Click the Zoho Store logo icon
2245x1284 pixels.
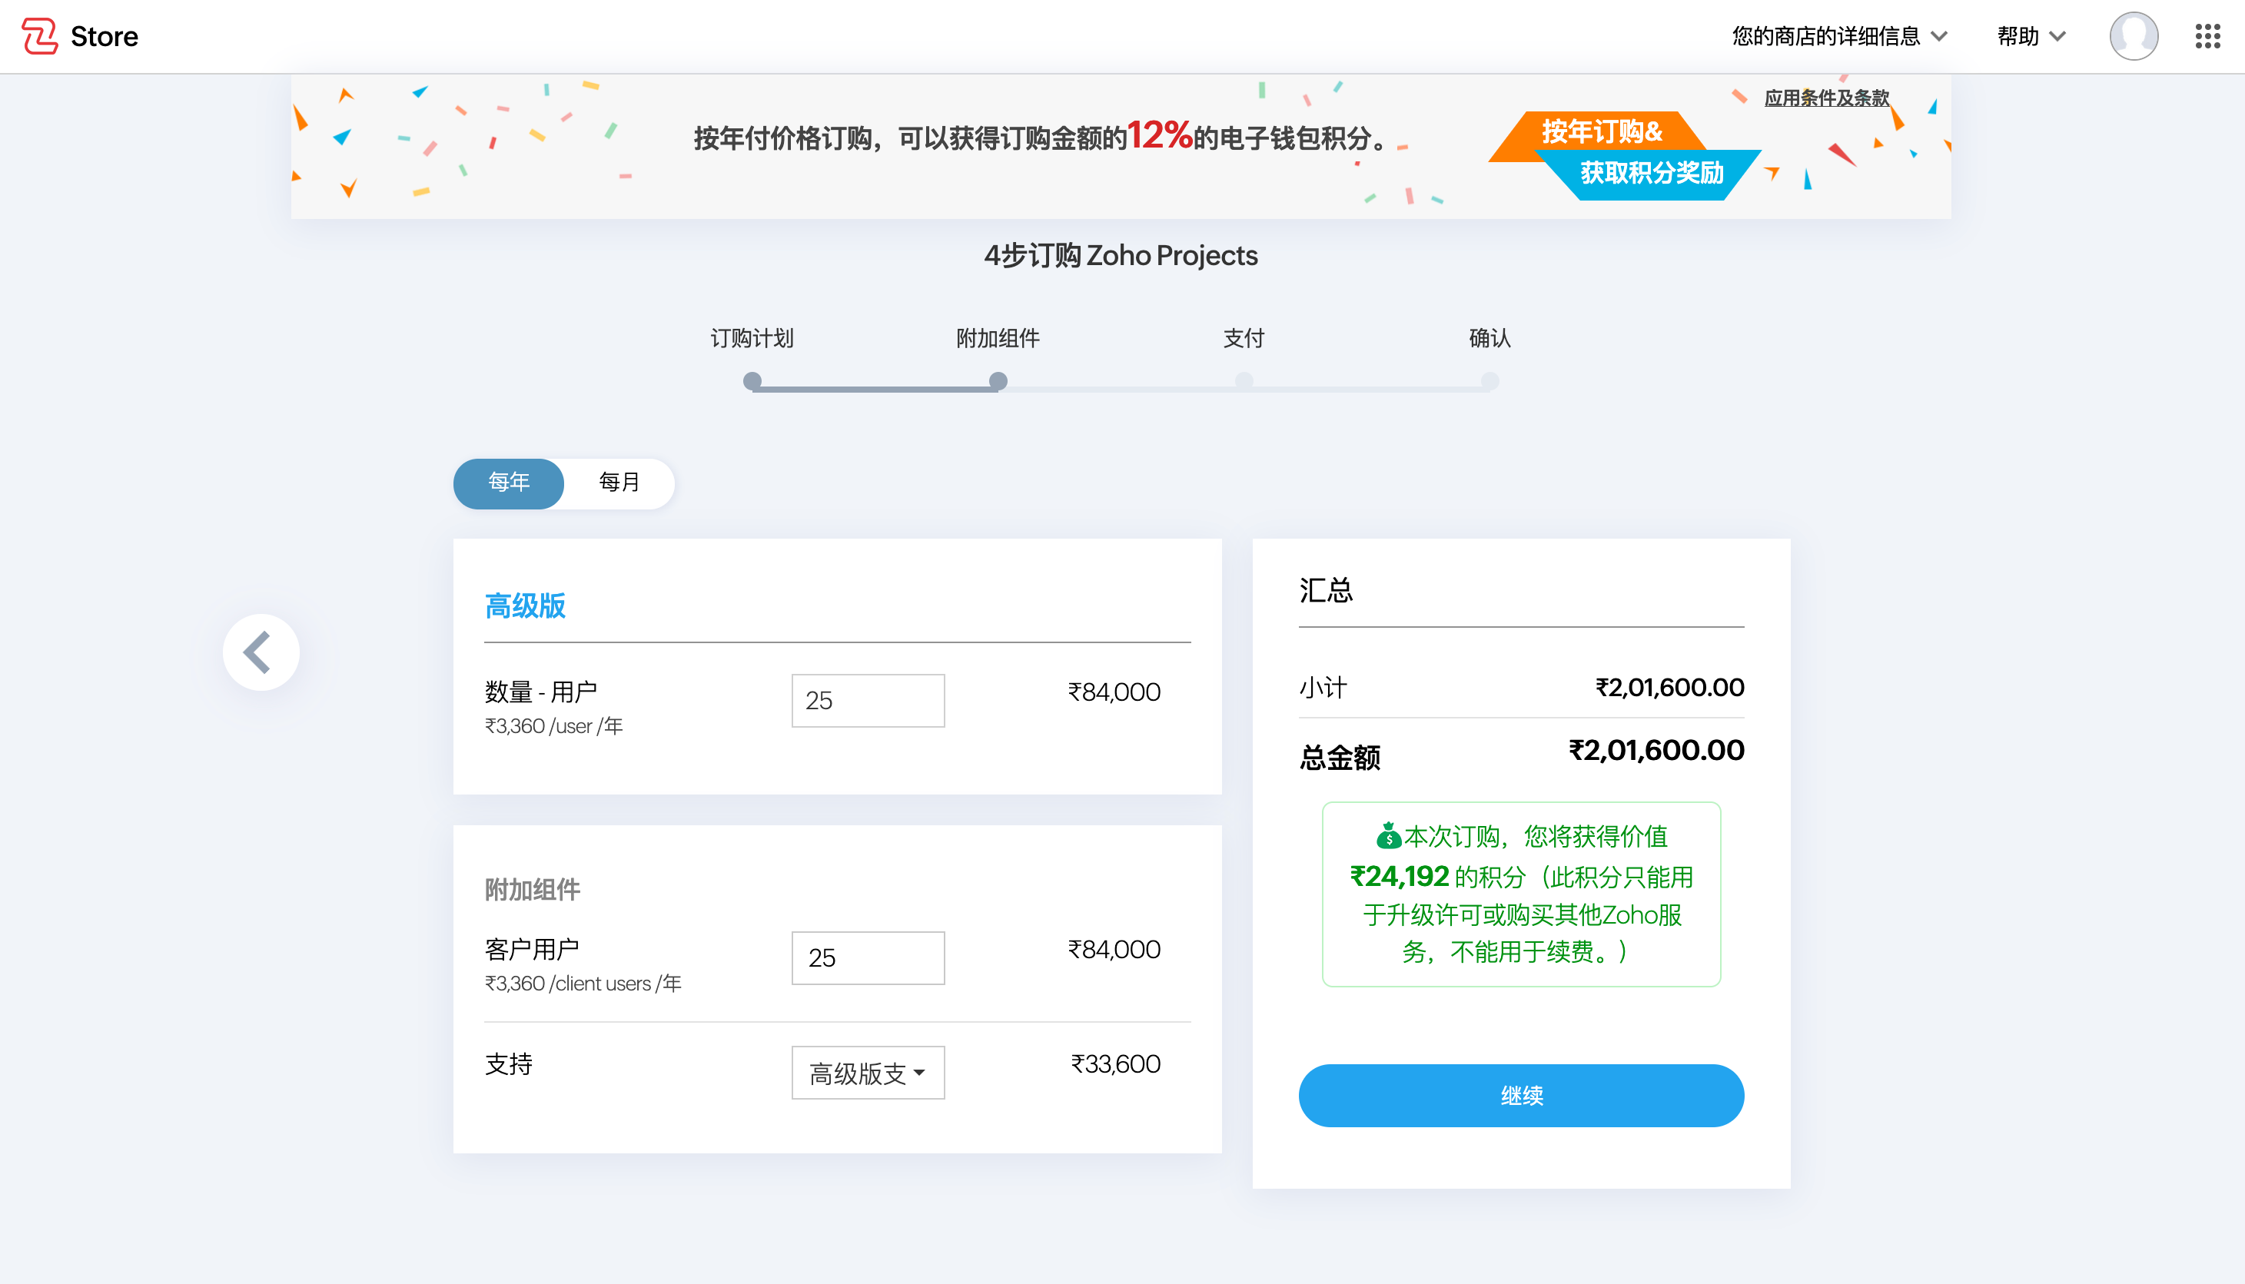[40, 36]
